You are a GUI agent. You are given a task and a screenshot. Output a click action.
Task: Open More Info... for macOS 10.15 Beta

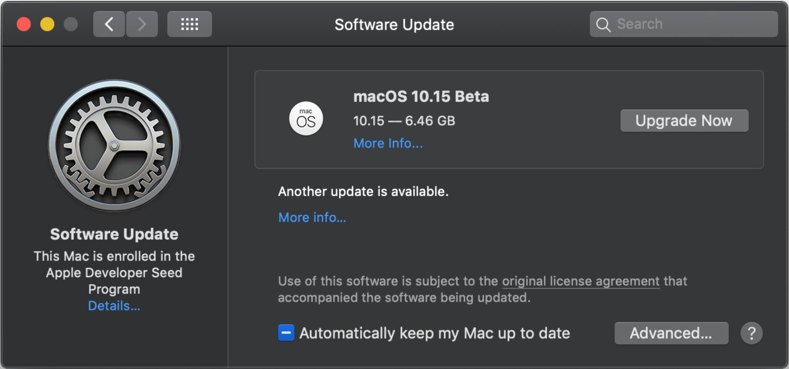(388, 143)
